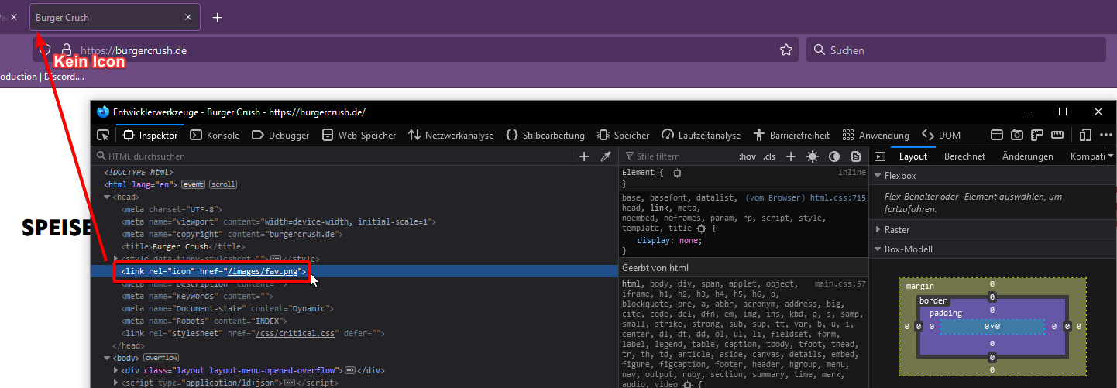
Task: Take a screenshot with the camera icon
Action: (x=1017, y=136)
